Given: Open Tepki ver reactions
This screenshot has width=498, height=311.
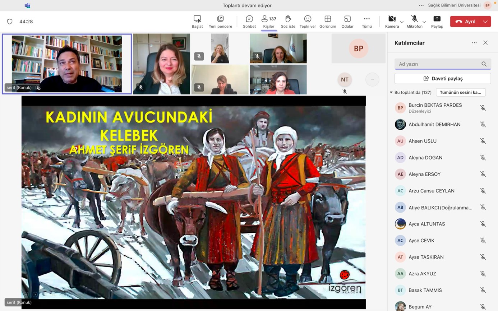Looking at the screenshot, I should [x=308, y=22].
